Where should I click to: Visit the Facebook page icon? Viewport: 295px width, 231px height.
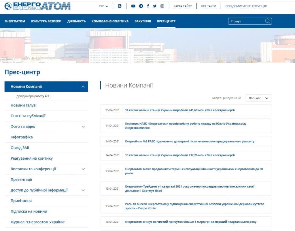click(x=148, y=6)
